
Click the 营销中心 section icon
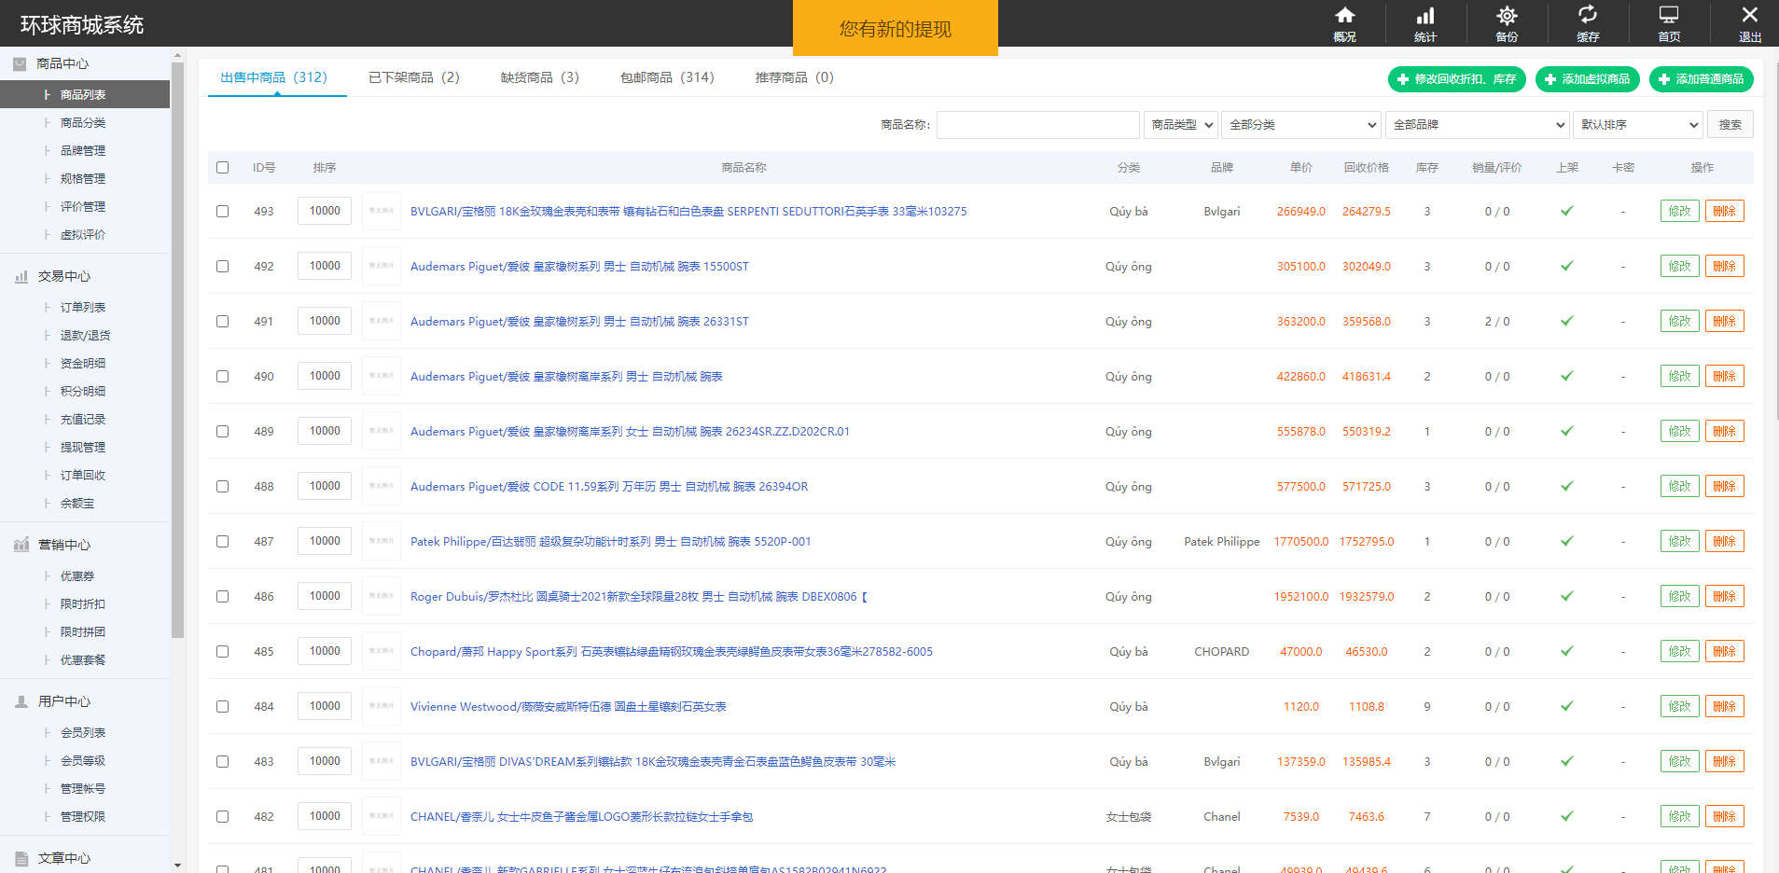click(x=21, y=545)
